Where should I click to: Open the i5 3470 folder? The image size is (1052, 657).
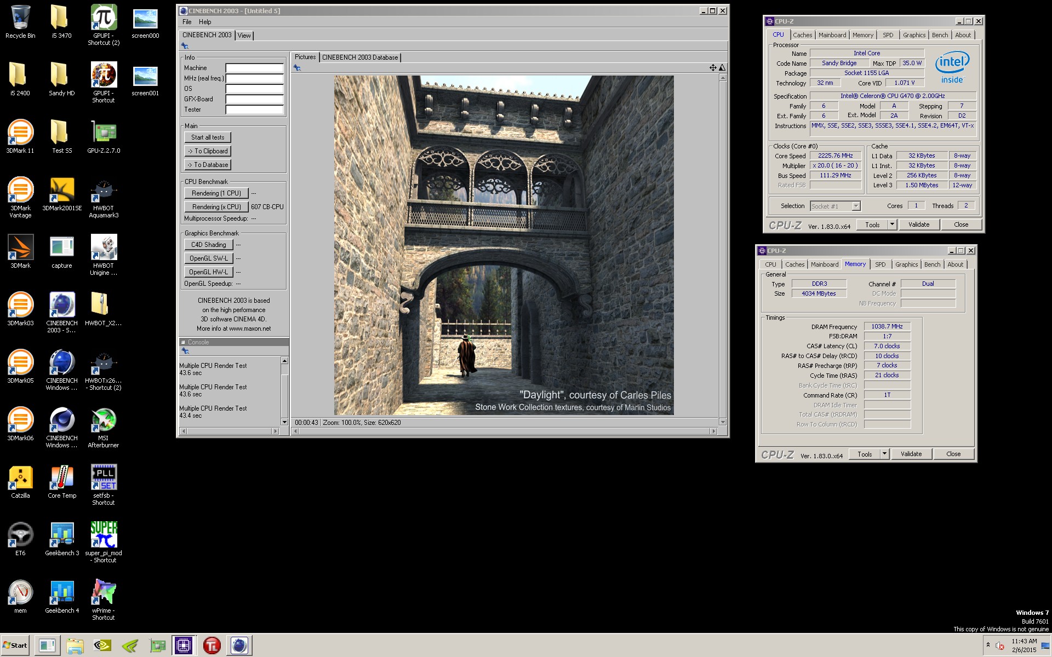pyautogui.click(x=61, y=22)
